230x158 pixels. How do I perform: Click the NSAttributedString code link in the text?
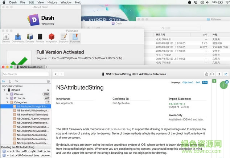(x=118, y=129)
